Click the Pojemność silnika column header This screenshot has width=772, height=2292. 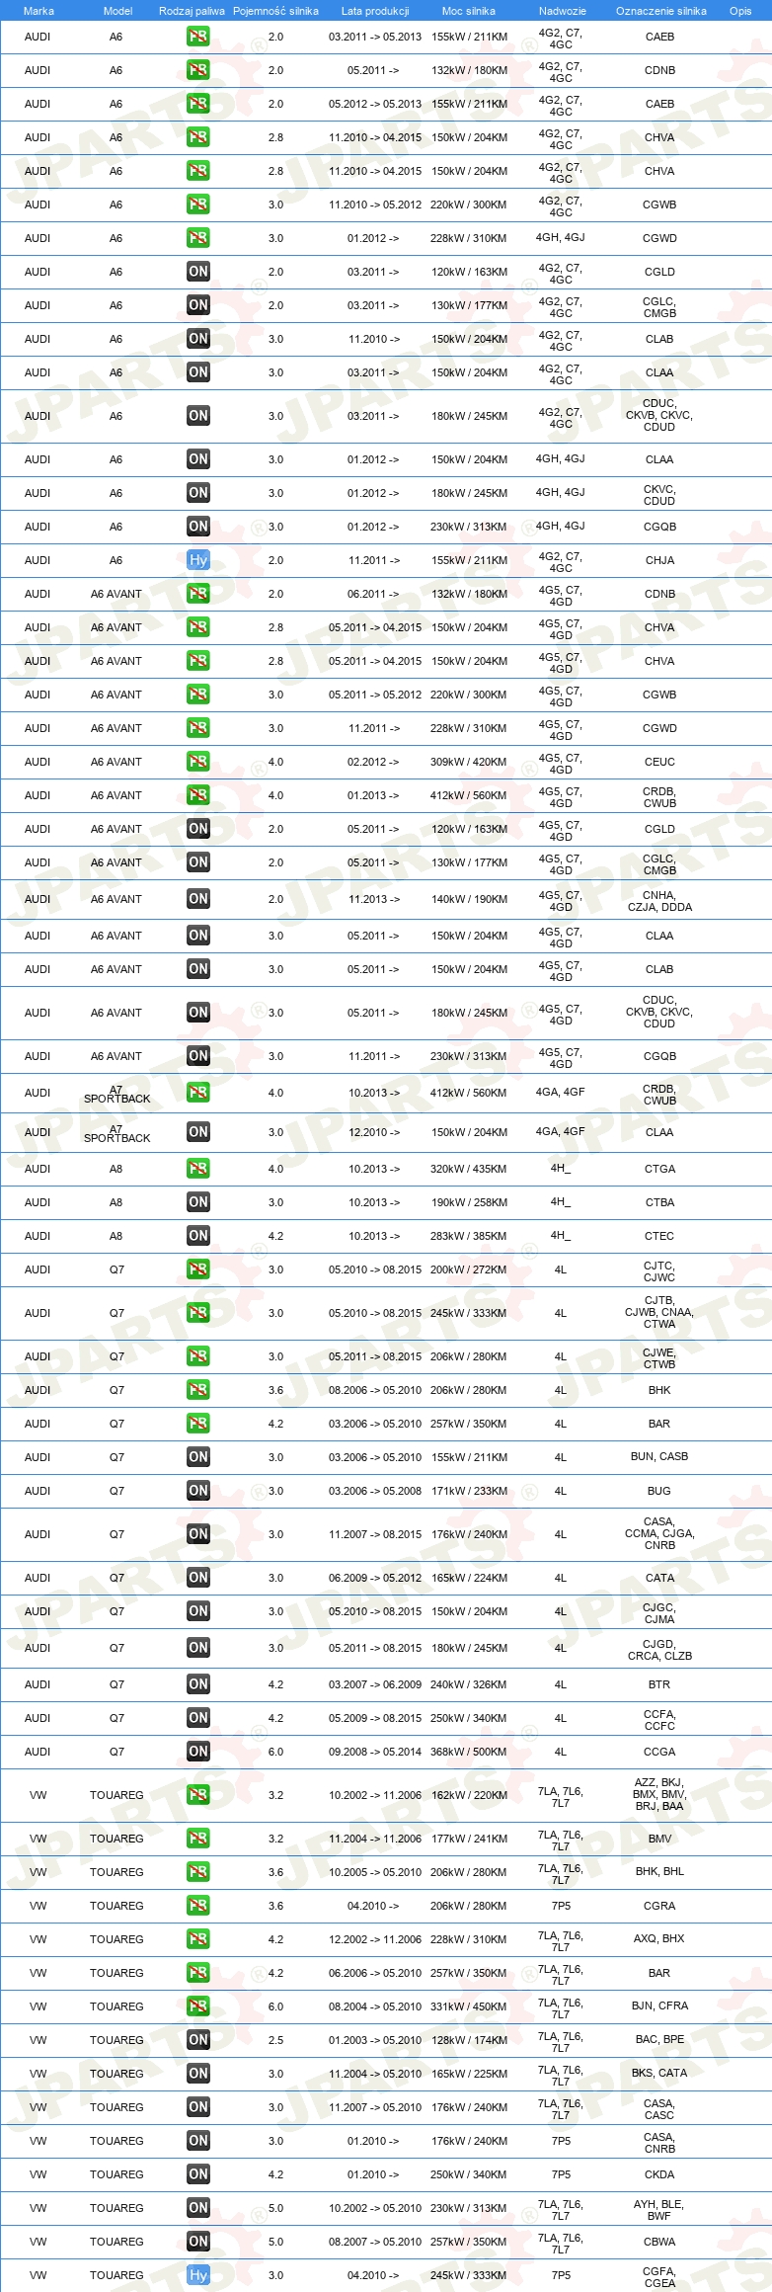pyautogui.click(x=275, y=11)
